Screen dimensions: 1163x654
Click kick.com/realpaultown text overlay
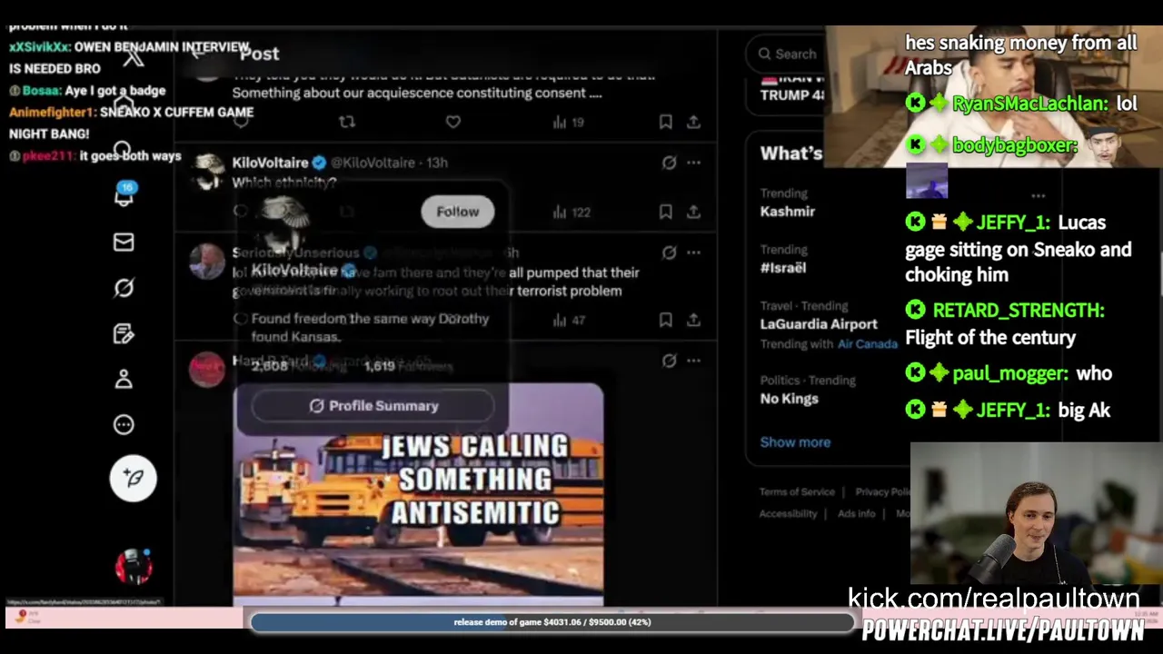point(993,598)
